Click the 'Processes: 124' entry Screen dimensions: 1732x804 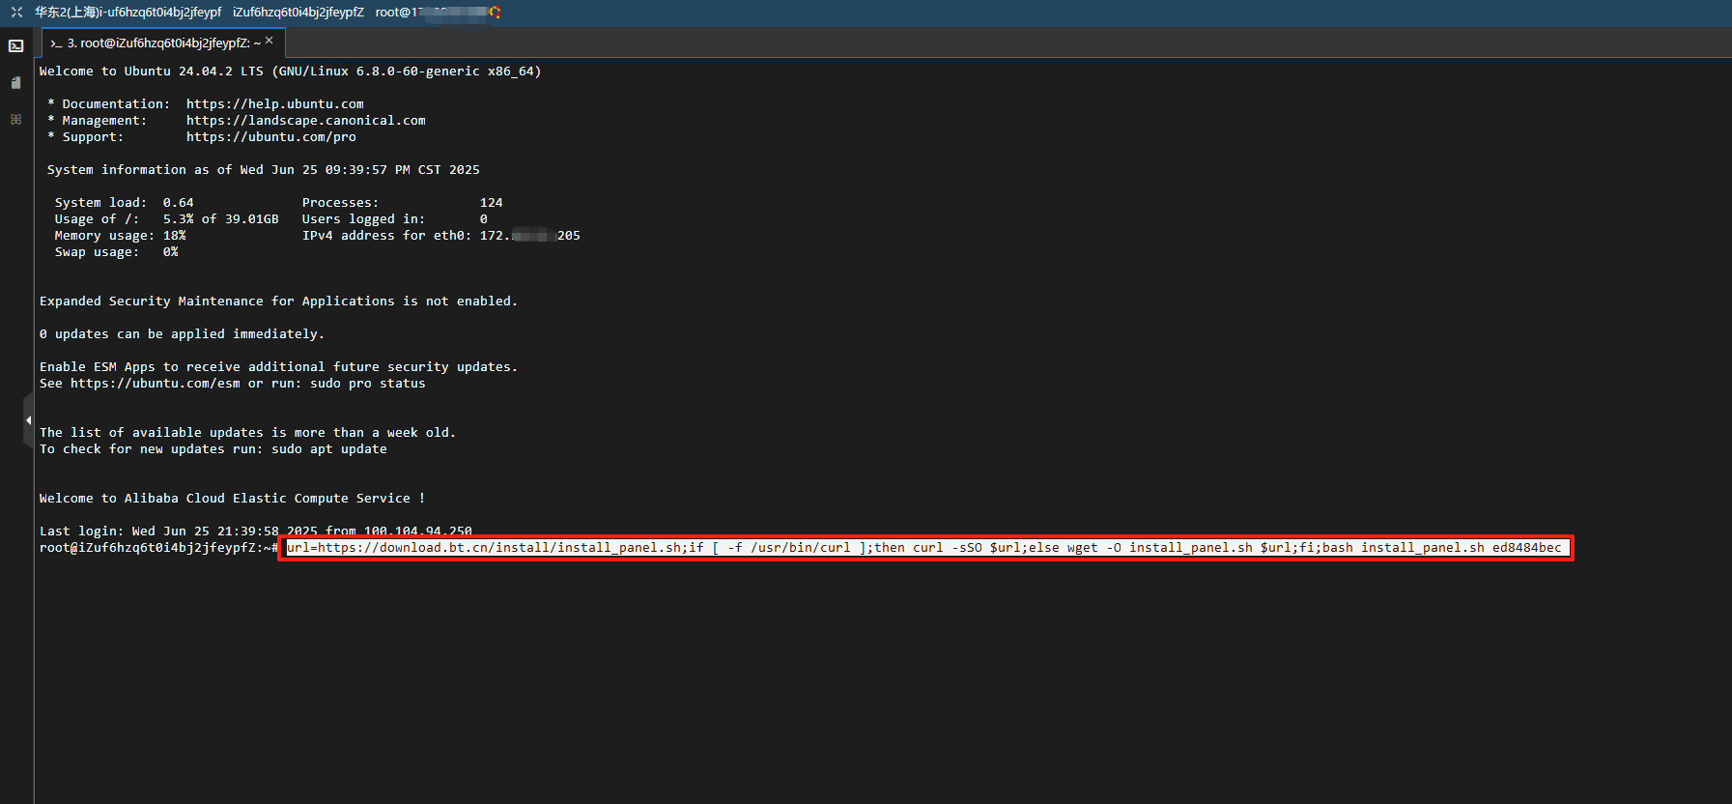tap(403, 202)
